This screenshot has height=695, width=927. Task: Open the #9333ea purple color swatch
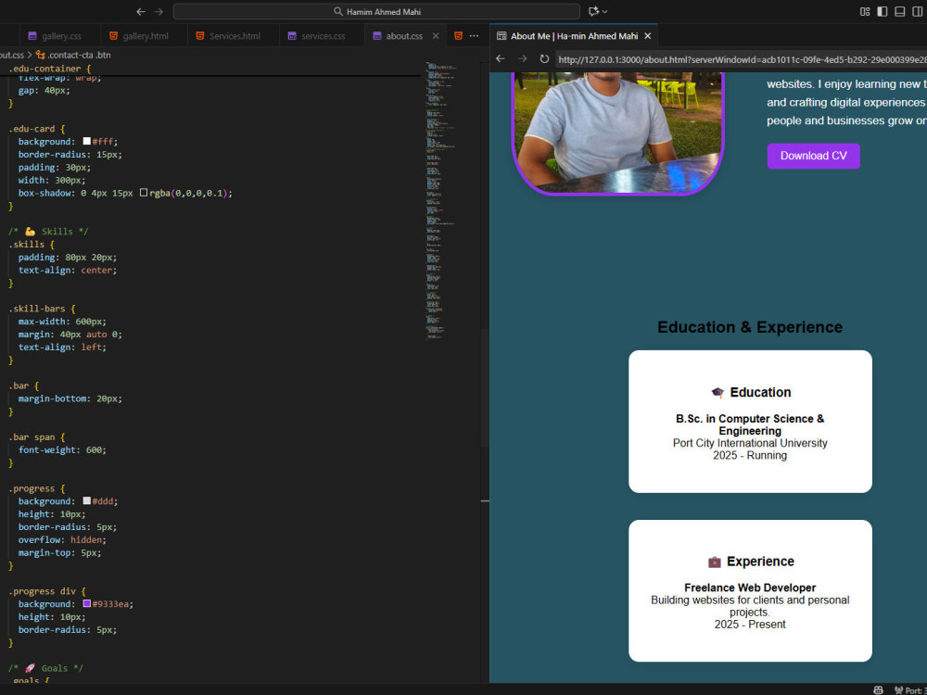click(x=87, y=603)
